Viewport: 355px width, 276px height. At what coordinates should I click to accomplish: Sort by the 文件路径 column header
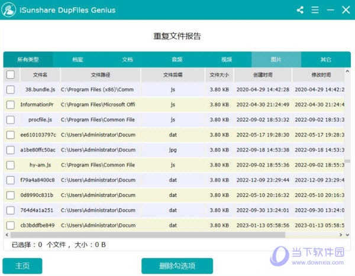(101, 74)
